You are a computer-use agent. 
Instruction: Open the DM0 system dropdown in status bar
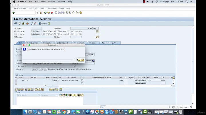coord(177,107)
